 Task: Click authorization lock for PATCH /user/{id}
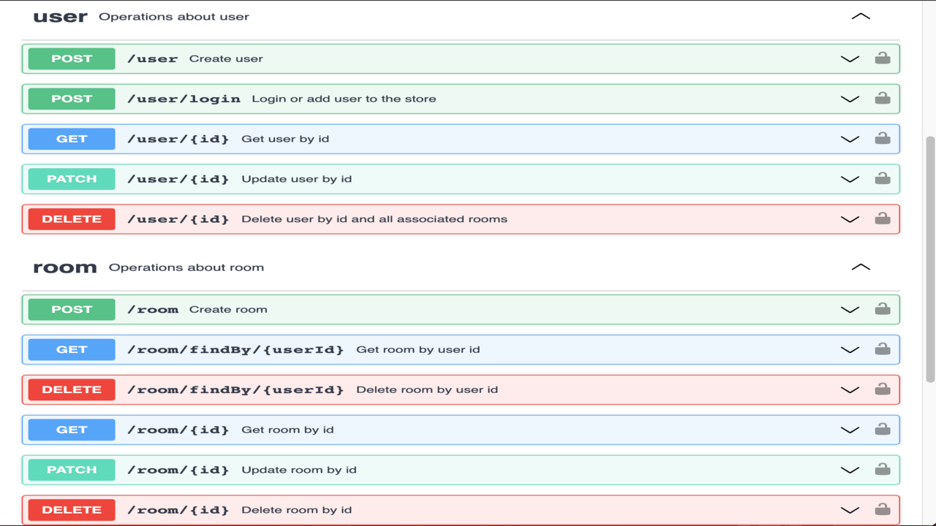coord(883,178)
